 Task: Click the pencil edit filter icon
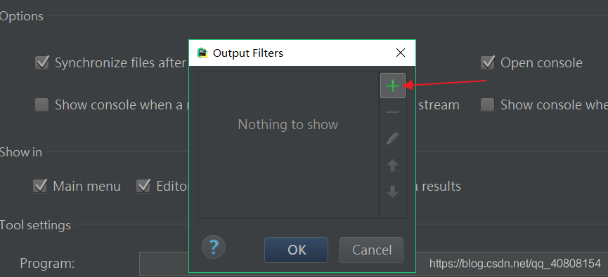(393, 139)
